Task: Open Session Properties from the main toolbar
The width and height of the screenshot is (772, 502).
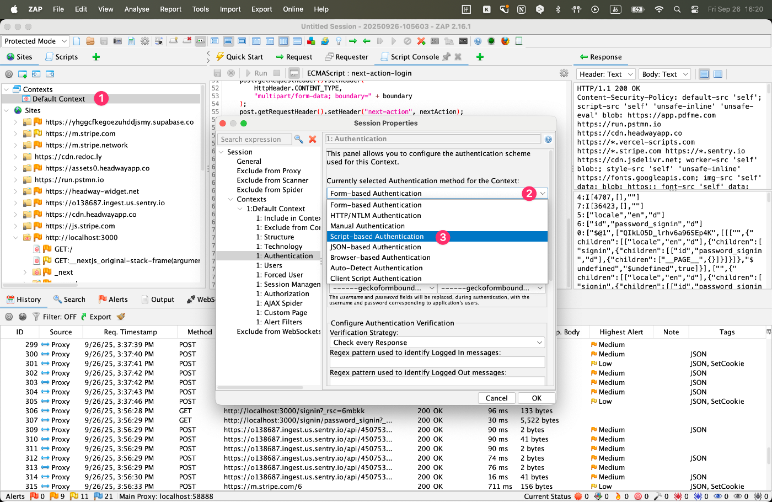Action: (131, 41)
